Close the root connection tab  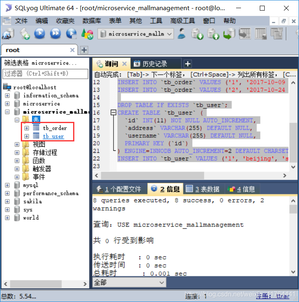[x=72, y=50]
